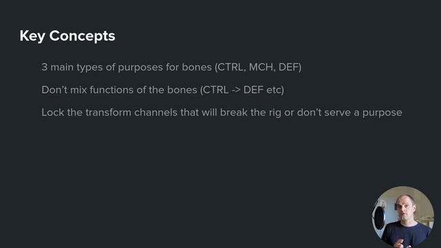Click the presenter's face in the webcam
Viewport: 441px width, 248px height.
pos(405,208)
